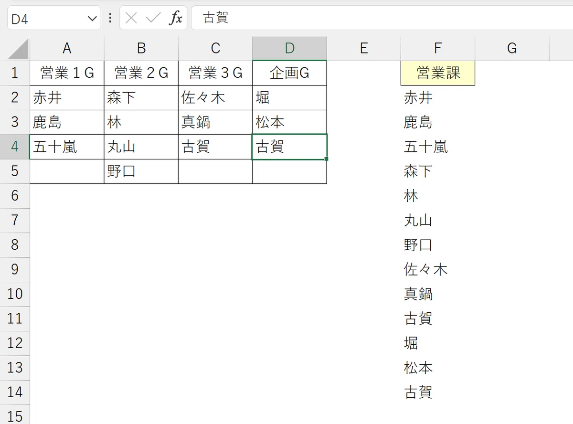The height and width of the screenshot is (424, 573).
Task: Click cell C4 containing 古賀
Action: pyautogui.click(x=215, y=147)
